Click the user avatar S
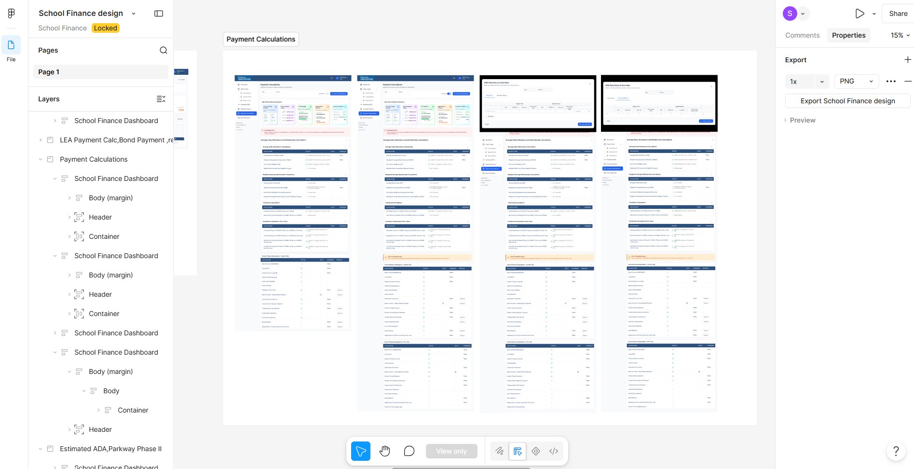Image resolution: width=914 pixels, height=469 pixels. click(x=790, y=14)
